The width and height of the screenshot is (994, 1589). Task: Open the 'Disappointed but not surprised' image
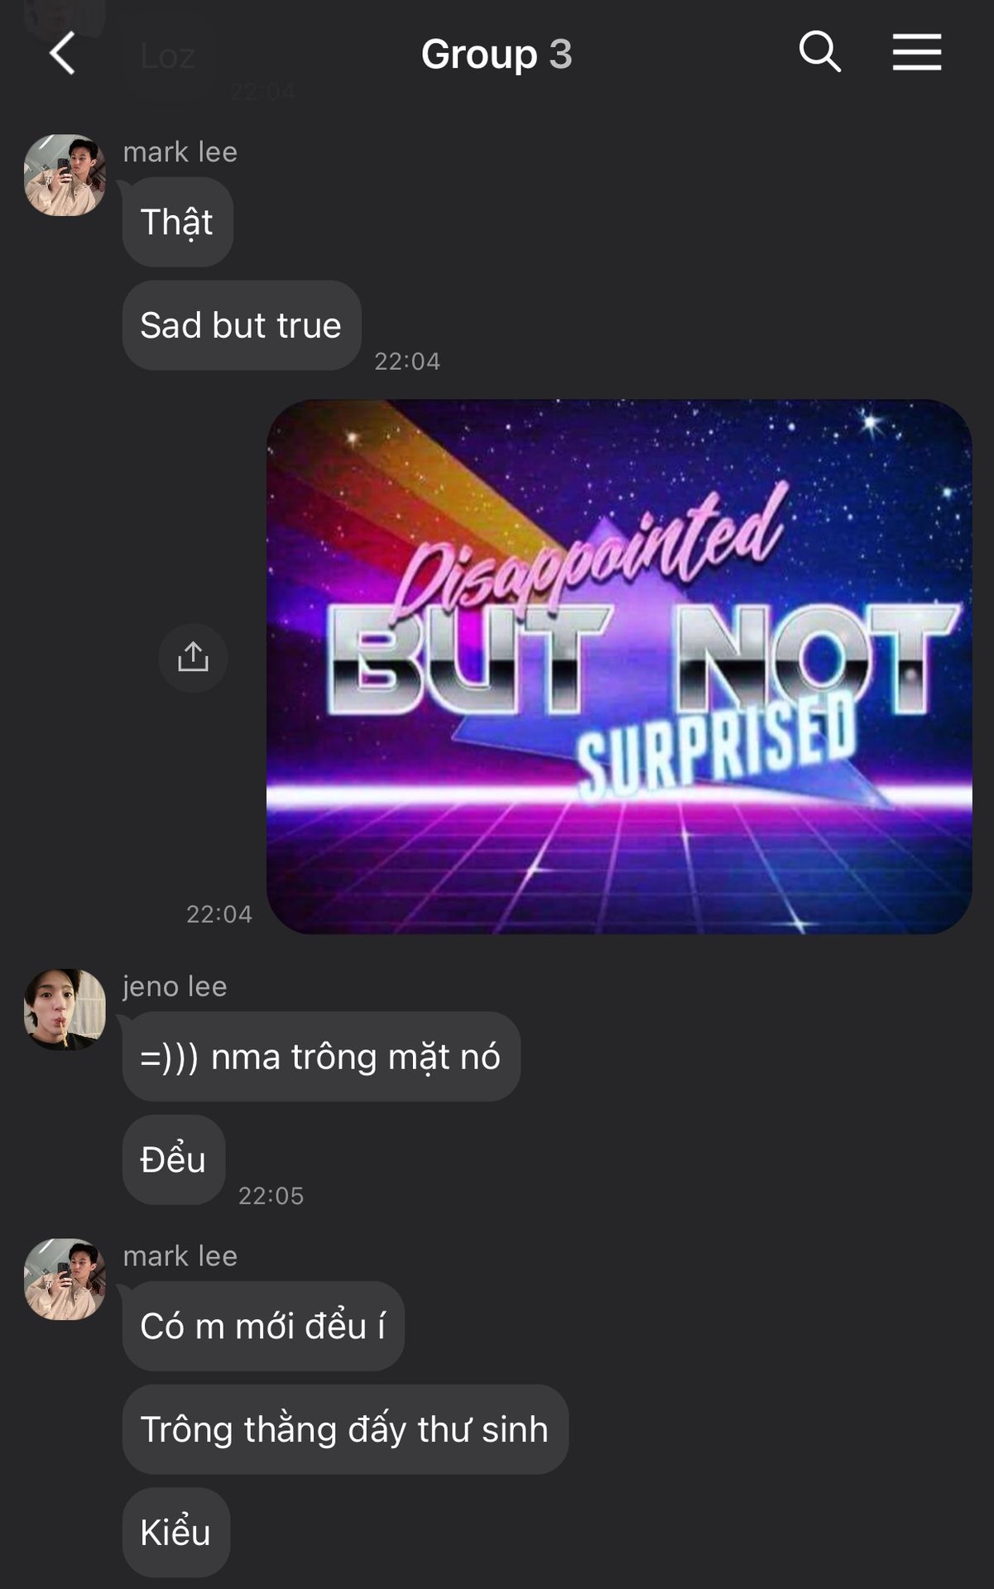[x=619, y=667]
